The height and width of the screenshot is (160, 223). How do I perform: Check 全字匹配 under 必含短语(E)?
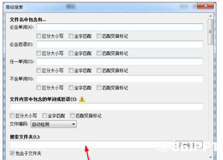(71, 53)
